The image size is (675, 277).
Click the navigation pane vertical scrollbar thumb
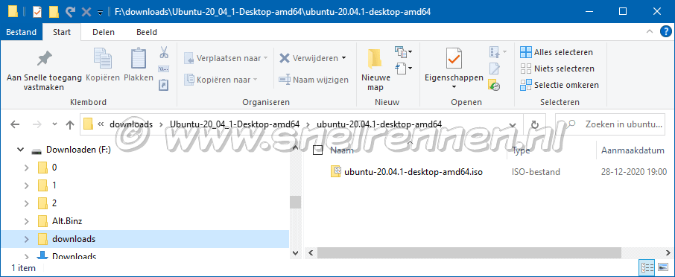[295, 201]
